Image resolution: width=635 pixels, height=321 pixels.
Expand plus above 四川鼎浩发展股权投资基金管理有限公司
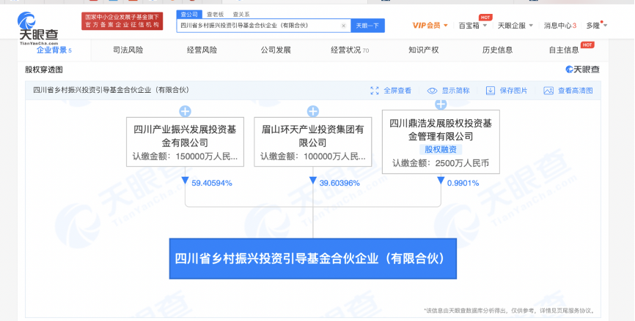pos(441,105)
